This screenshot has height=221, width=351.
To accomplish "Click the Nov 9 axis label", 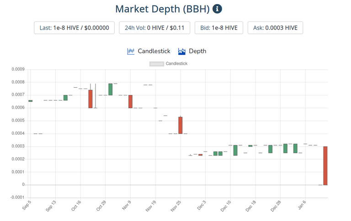I will [127, 205].
